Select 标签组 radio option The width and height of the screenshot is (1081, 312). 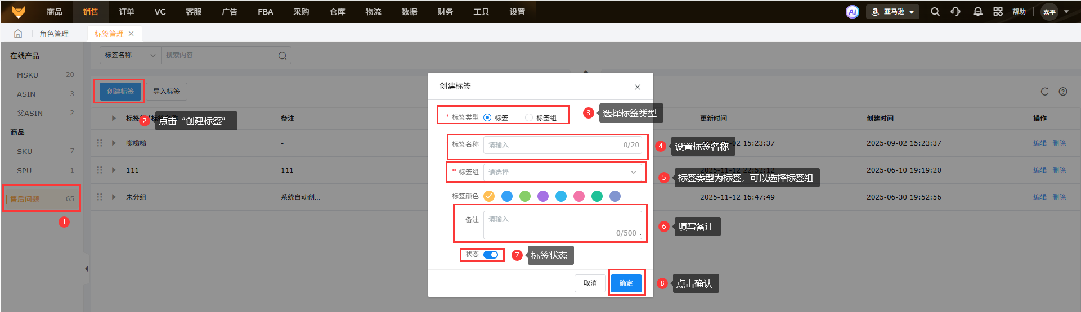point(529,117)
